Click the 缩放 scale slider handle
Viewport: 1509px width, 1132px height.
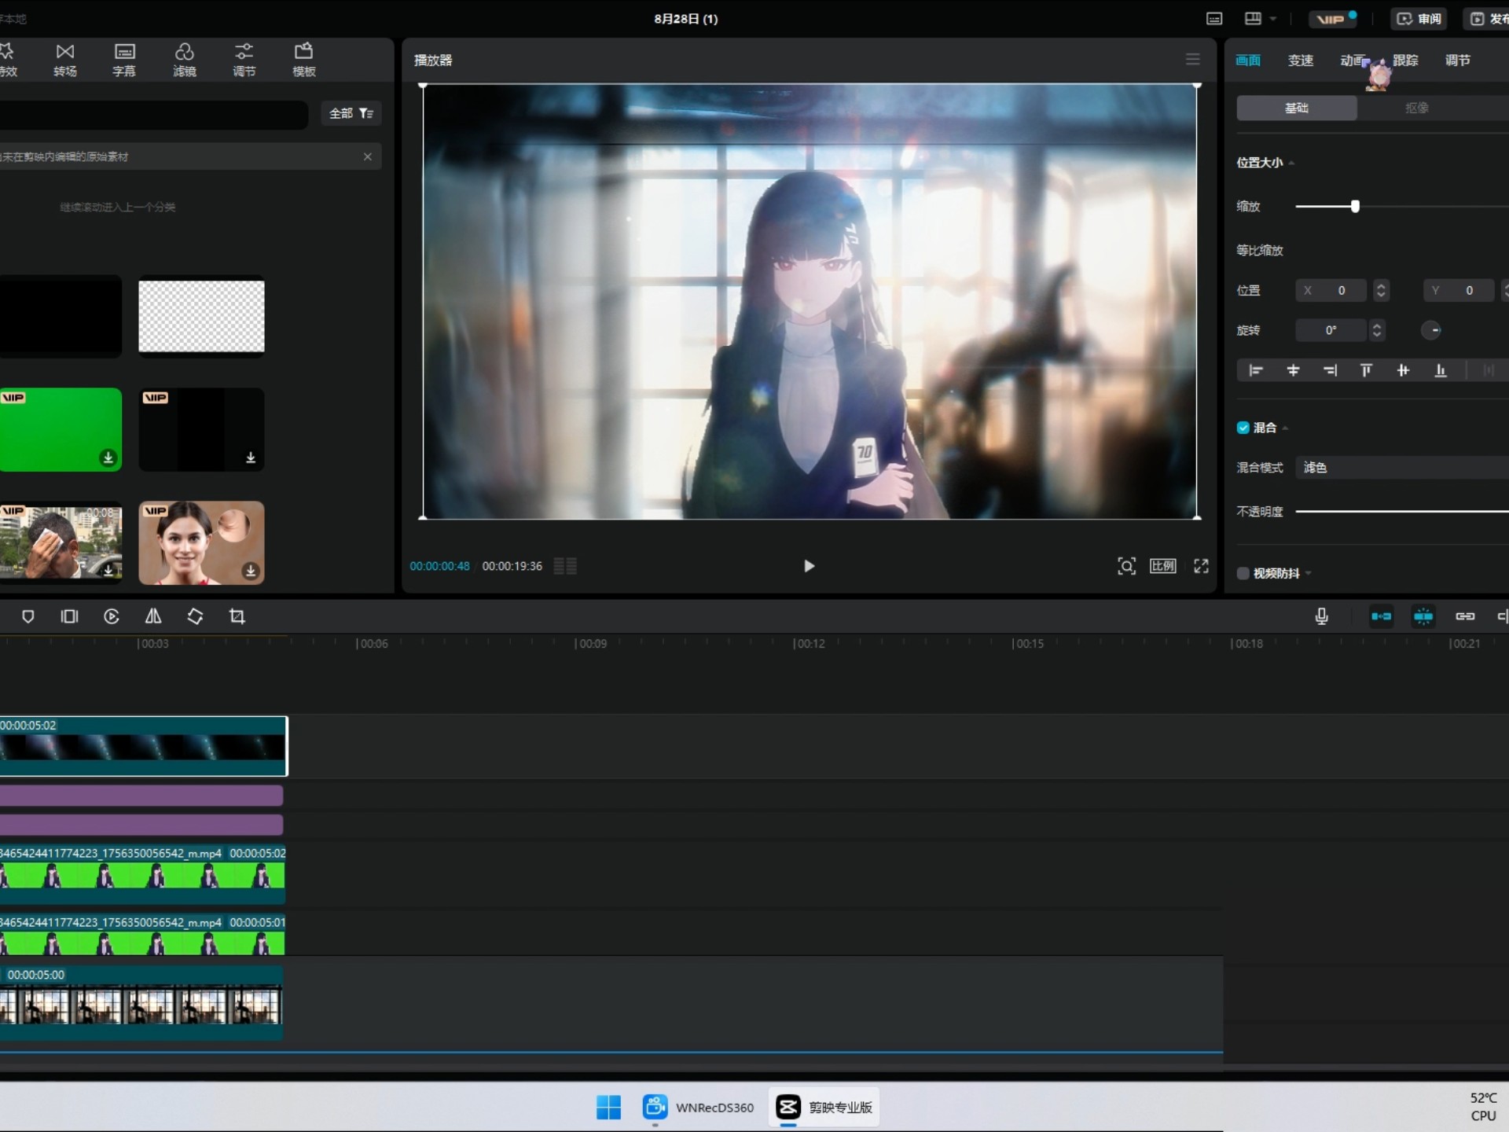click(1355, 206)
